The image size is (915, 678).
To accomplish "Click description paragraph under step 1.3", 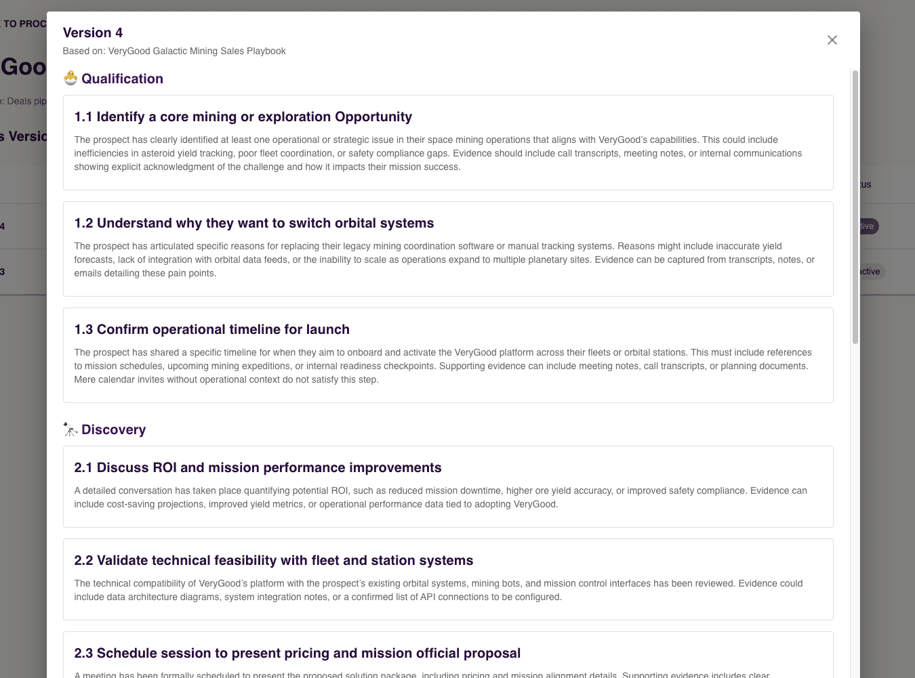I will pos(443,366).
